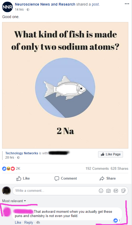Like the post with the Like button
132x225 pixels.
click(x=23, y=178)
